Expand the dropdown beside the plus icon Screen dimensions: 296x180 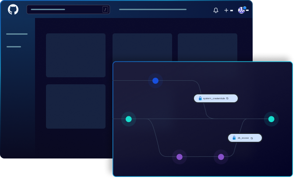(232, 10)
